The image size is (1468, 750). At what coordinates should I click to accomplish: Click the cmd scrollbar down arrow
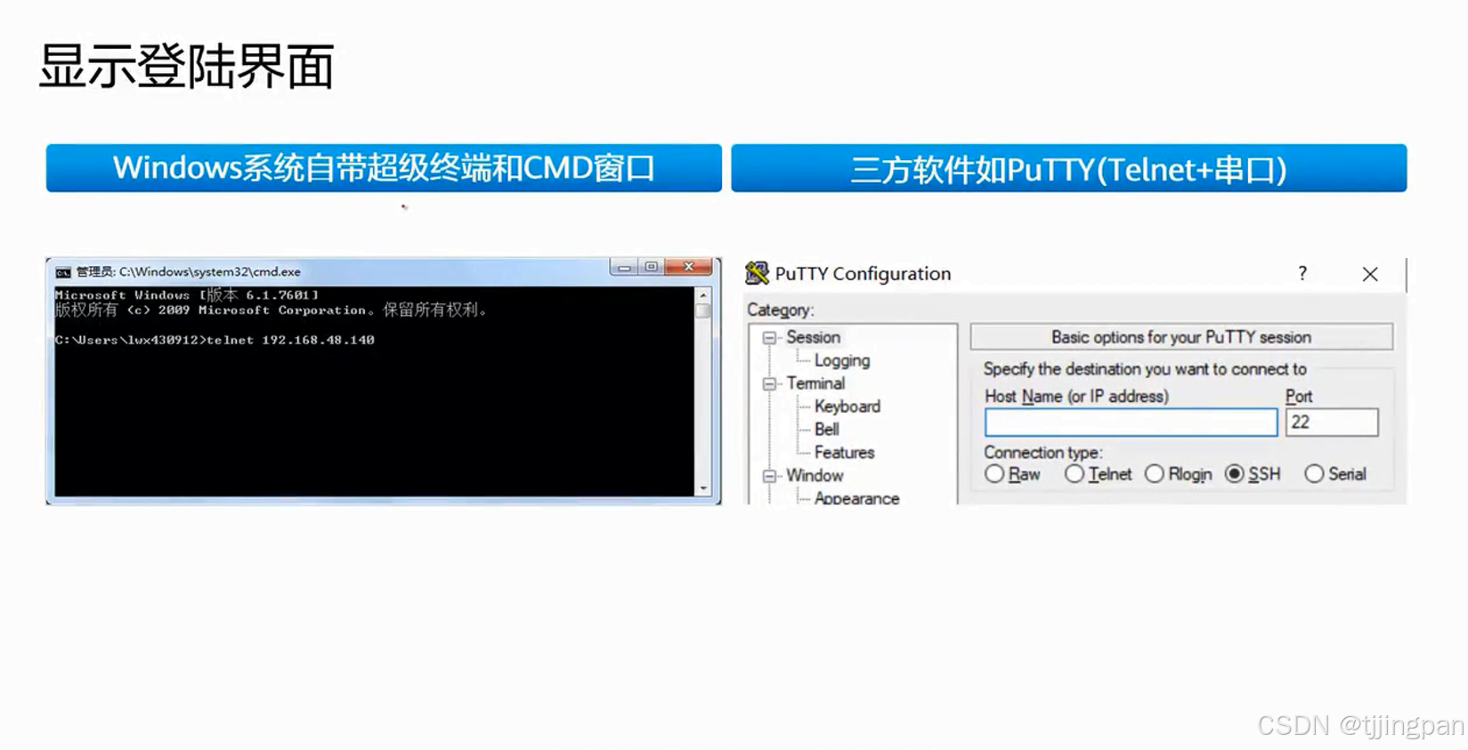tap(703, 488)
